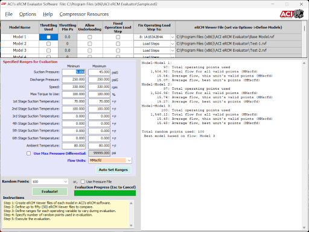
Task: Open the Help menu
Action: coord(48,14)
